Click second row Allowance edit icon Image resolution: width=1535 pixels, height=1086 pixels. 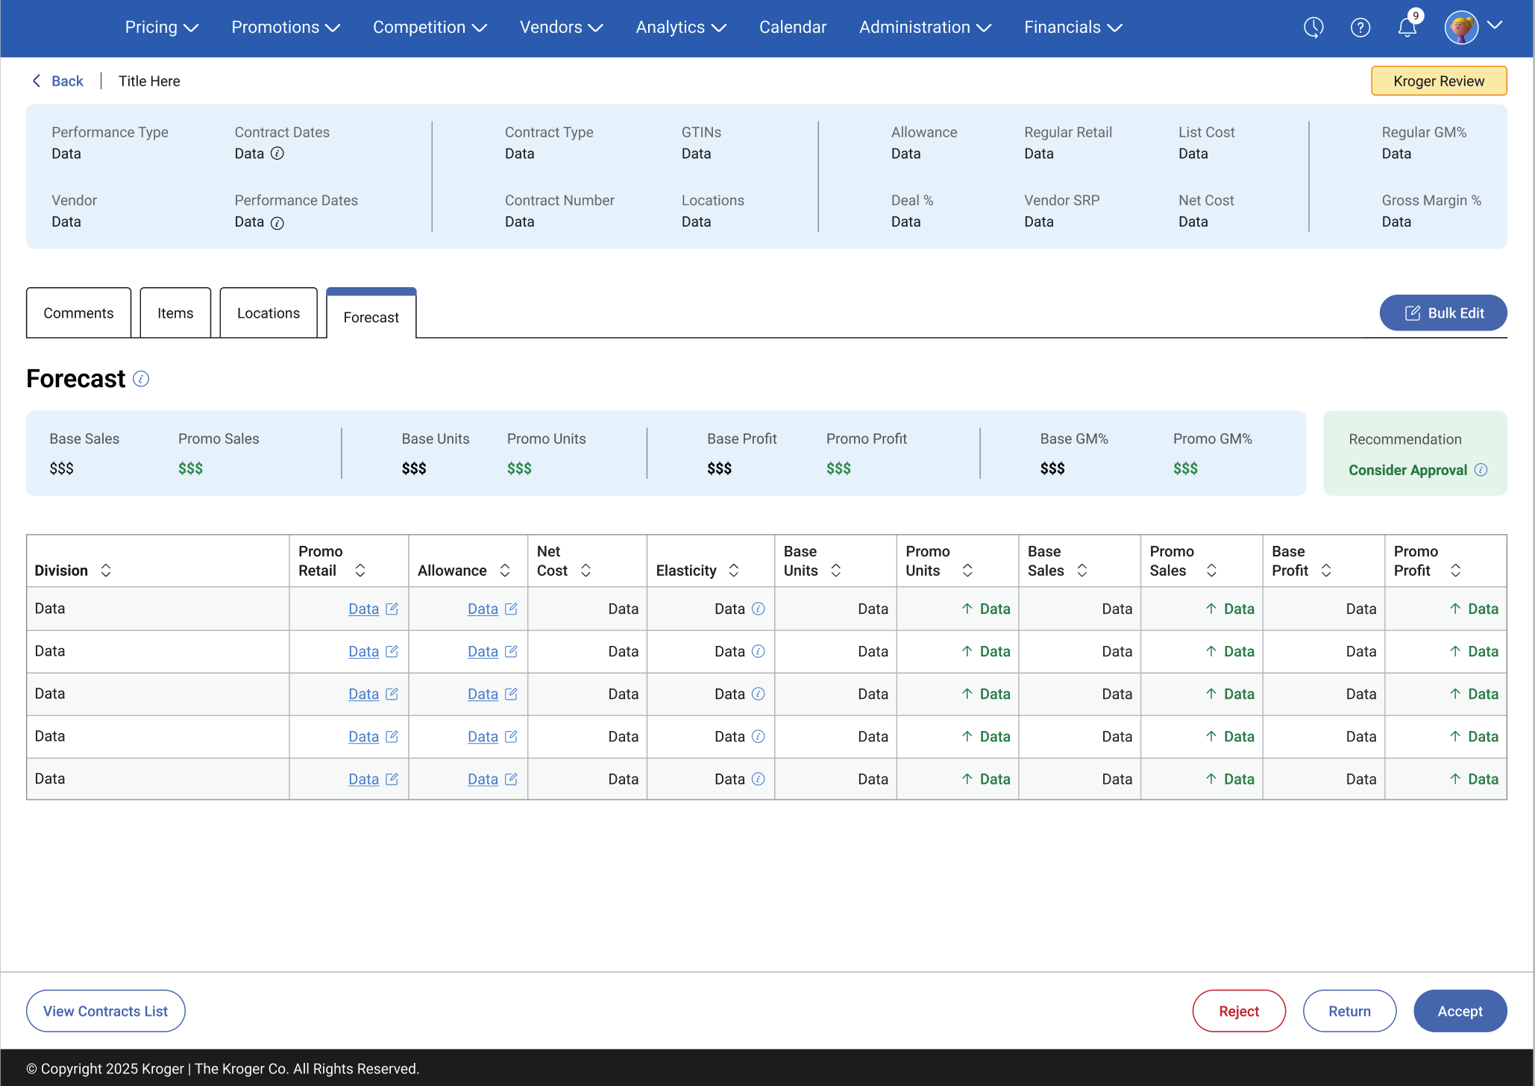tap(511, 651)
